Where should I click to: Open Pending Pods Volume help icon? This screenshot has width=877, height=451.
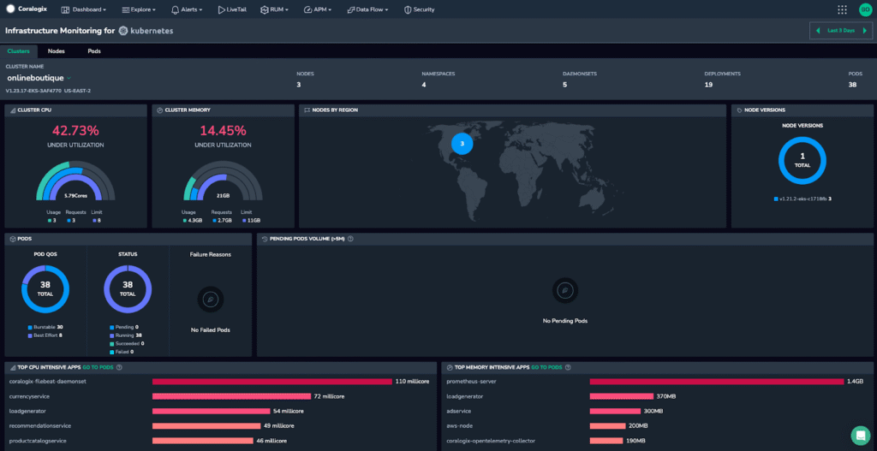click(x=350, y=239)
